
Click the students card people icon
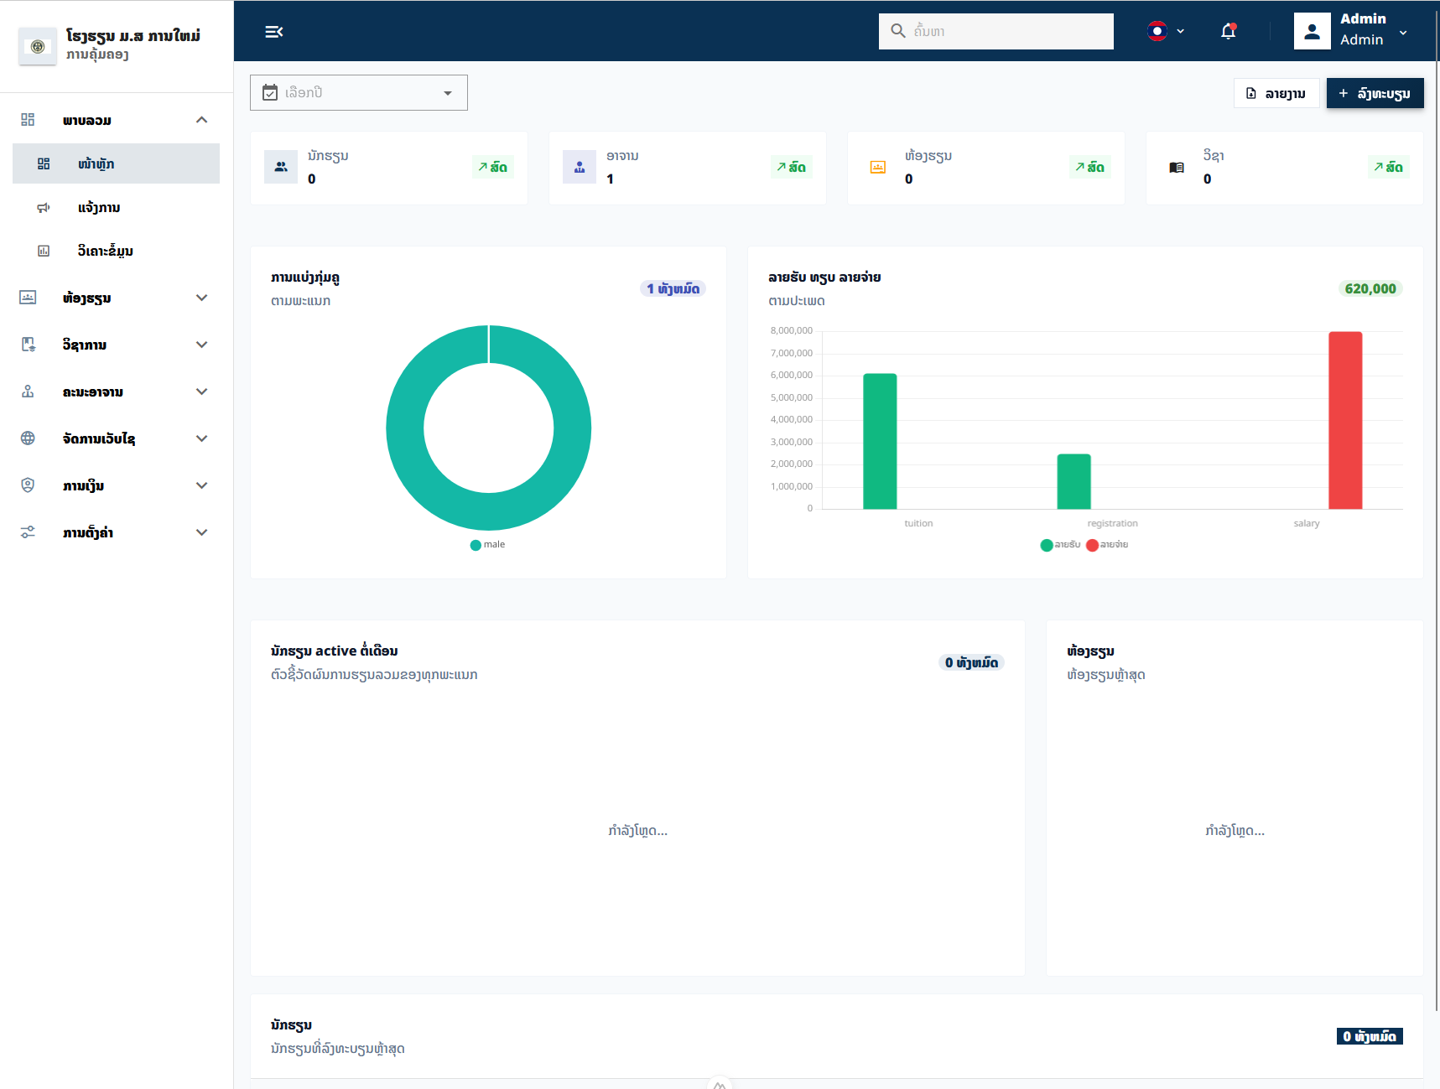tap(281, 167)
